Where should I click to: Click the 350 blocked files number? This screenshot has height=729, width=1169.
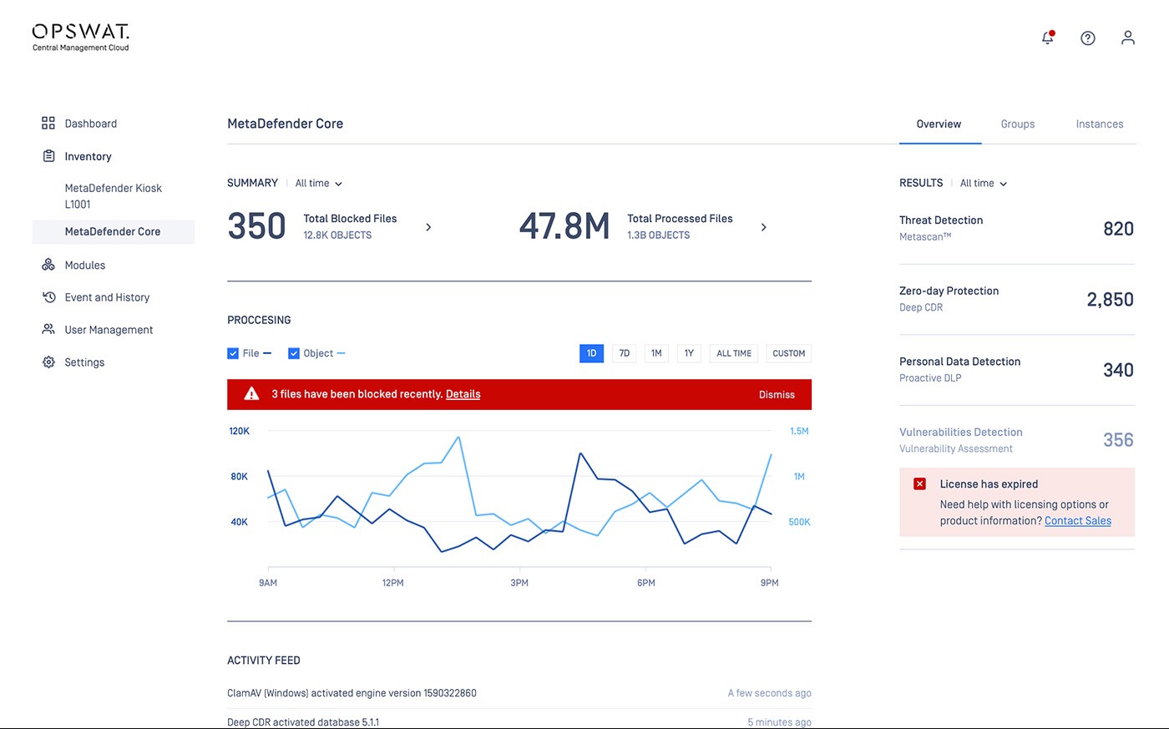pos(256,226)
